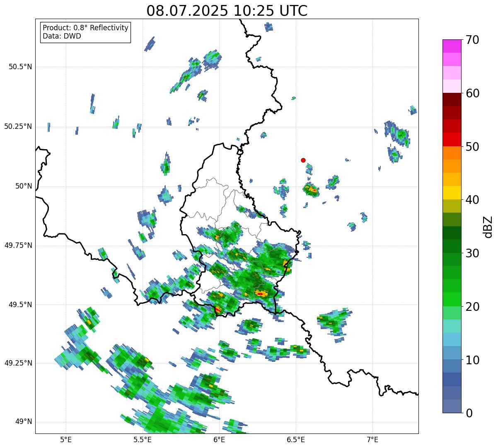The width and height of the screenshot is (498, 448).
Task: Click the 'Data: DWD' label
Action: [x=62, y=36]
